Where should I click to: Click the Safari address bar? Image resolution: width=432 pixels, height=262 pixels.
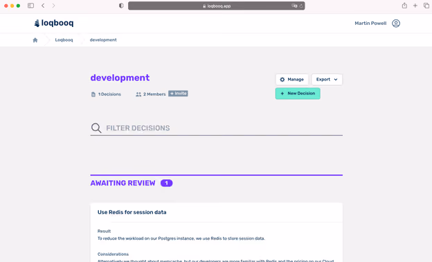pyautogui.click(x=216, y=6)
